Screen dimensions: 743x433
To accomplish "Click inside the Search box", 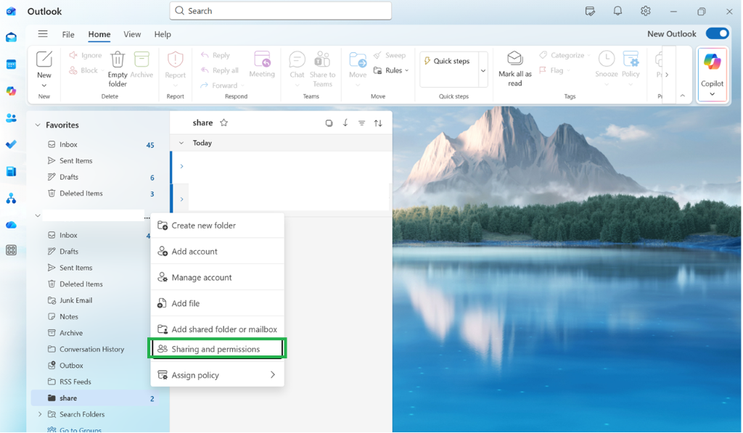I will click(x=281, y=10).
